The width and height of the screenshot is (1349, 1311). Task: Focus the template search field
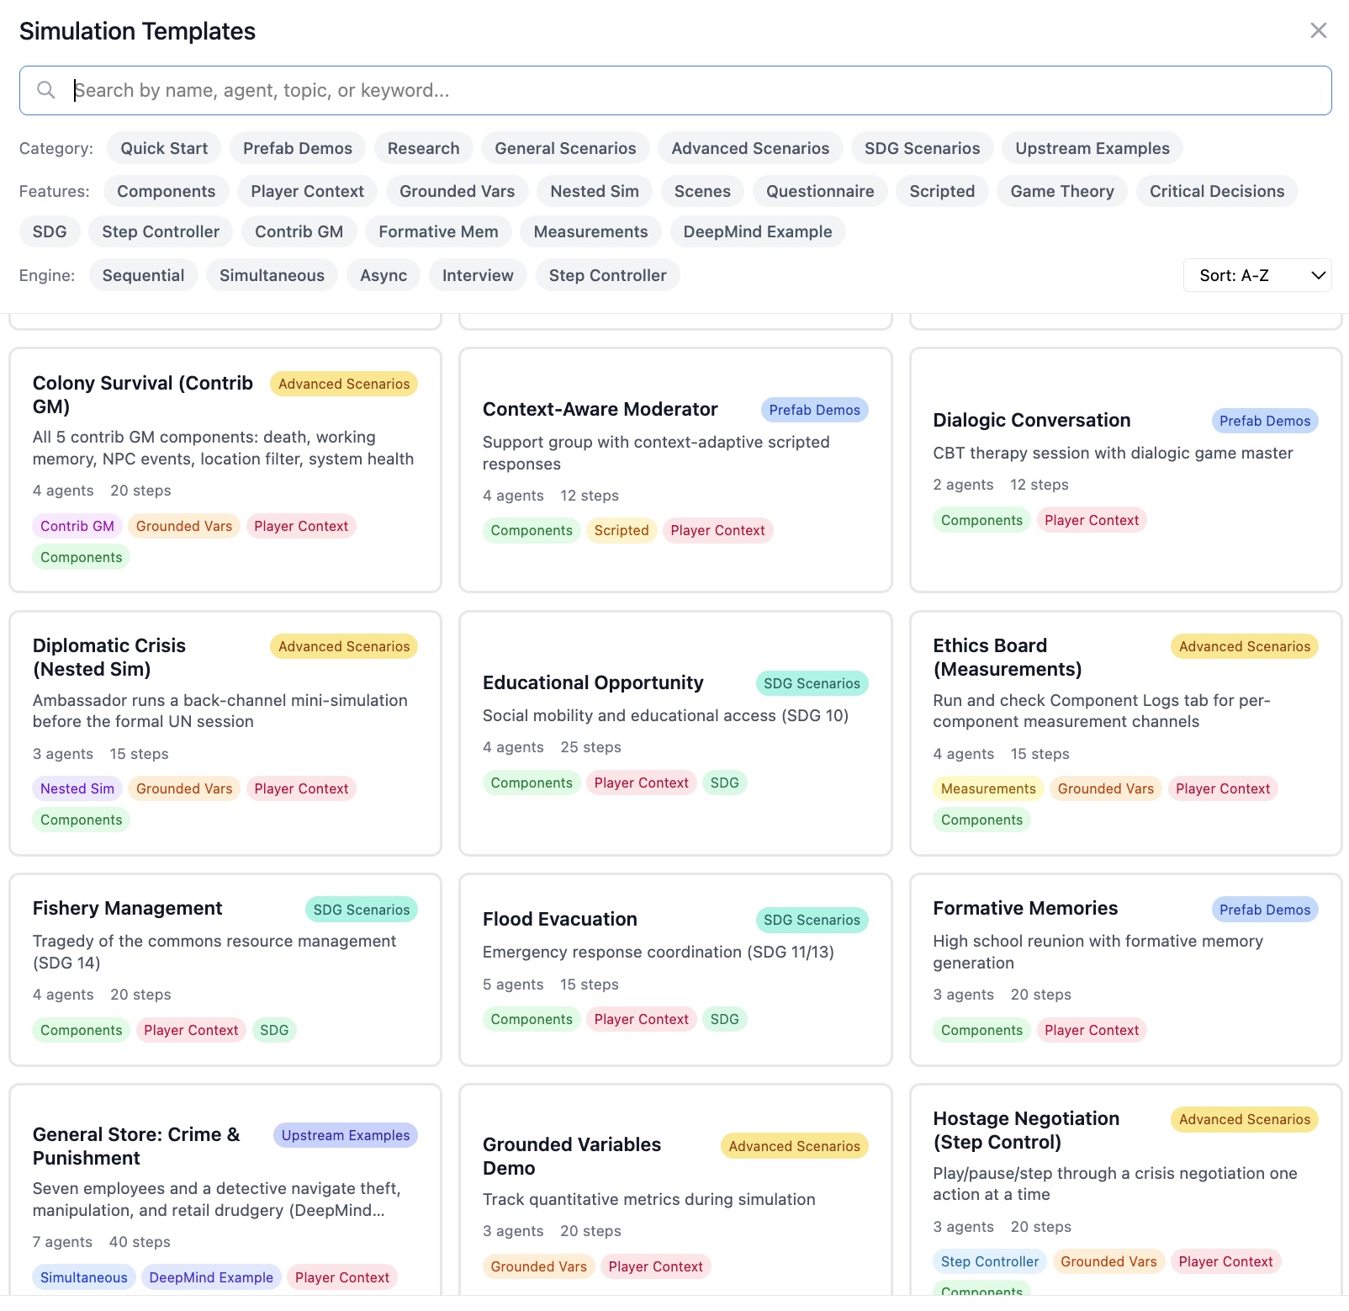click(675, 90)
